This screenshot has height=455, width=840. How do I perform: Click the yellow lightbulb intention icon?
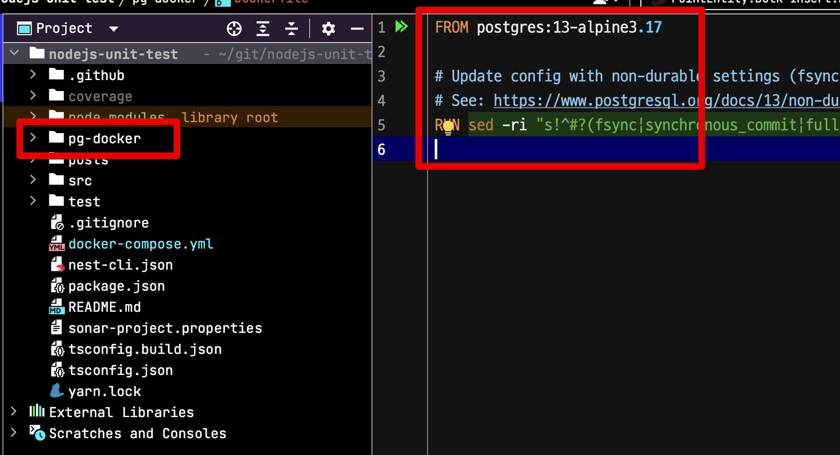448,126
